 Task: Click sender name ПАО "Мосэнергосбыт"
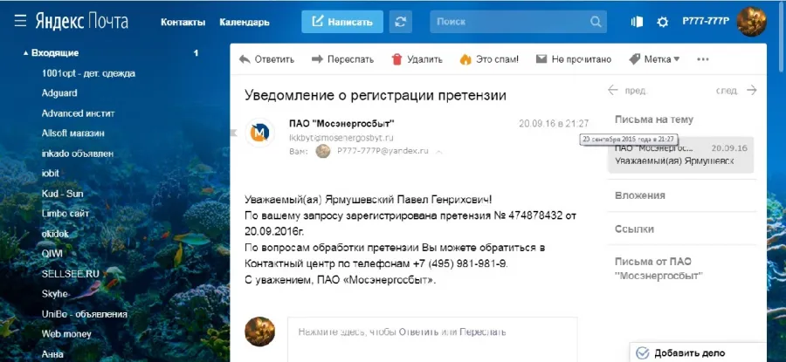[x=341, y=124]
